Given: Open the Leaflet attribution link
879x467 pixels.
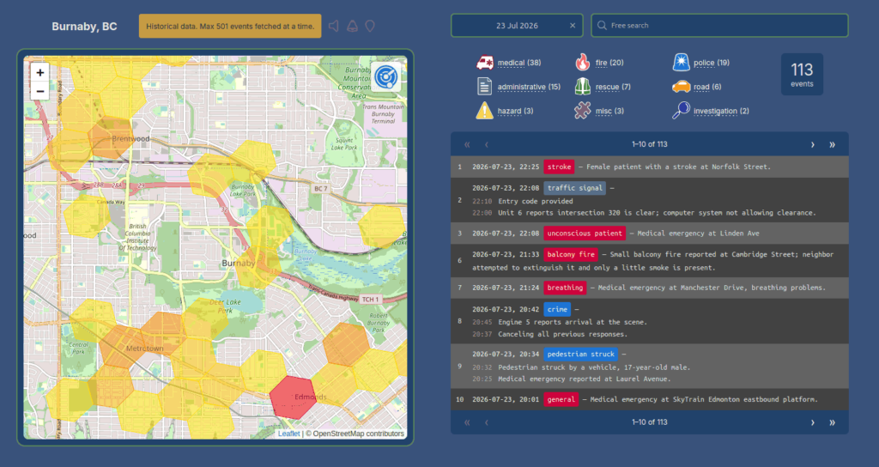Looking at the screenshot, I should pos(288,434).
